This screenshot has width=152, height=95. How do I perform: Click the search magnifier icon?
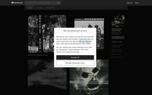[x=59, y=3]
